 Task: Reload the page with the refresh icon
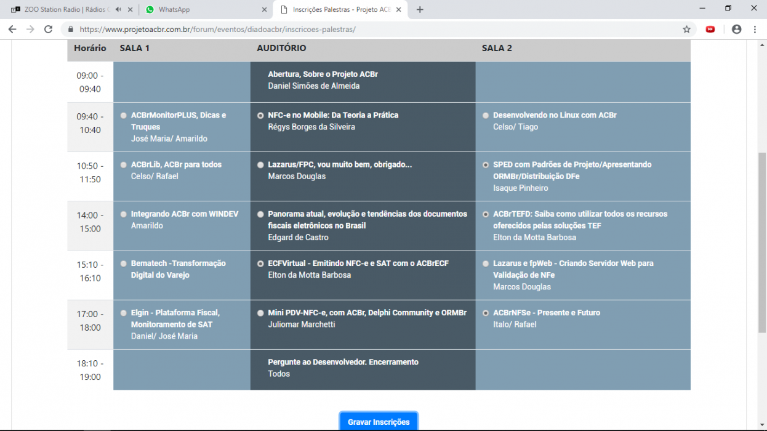click(48, 29)
